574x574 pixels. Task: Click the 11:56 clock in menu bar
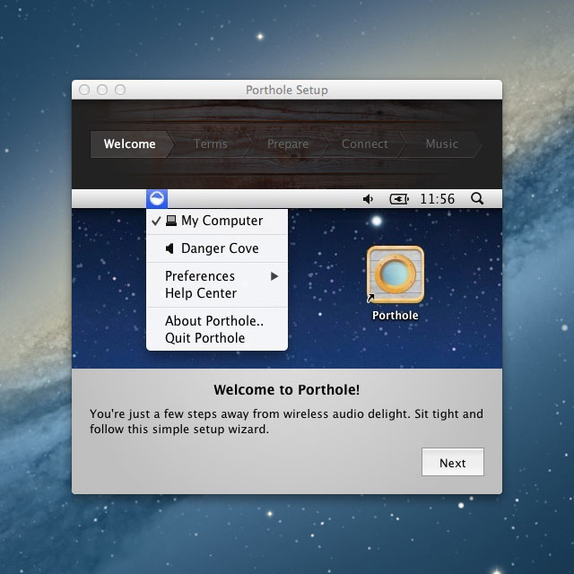pyautogui.click(x=438, y=199)
